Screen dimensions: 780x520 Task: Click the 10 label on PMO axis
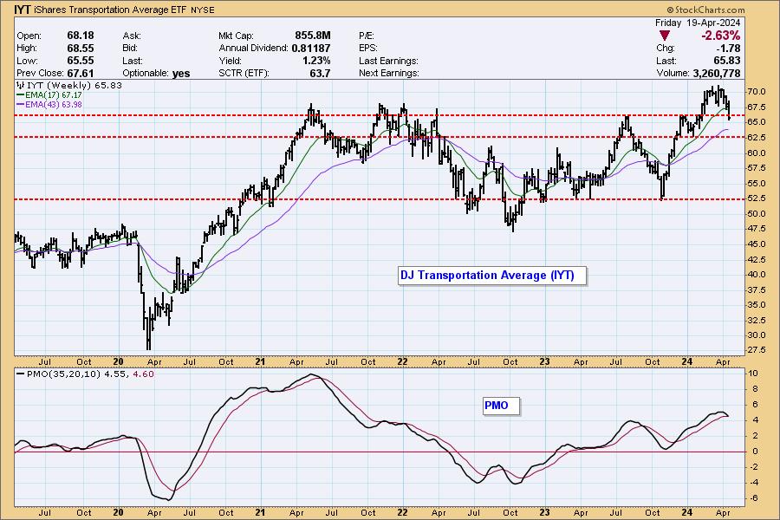pos(754,374)
